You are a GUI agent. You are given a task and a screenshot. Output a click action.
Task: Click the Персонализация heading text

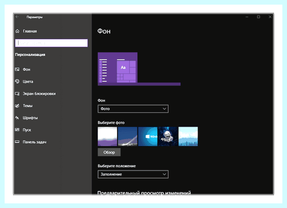[30, 55]
